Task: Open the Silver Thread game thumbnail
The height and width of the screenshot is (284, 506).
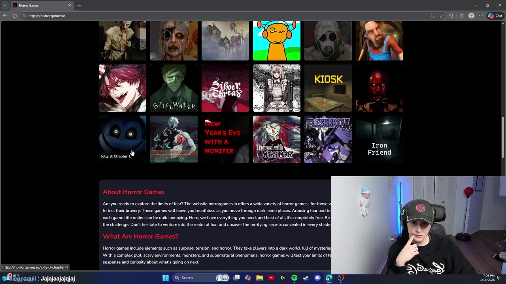Action: pyautogui.click(x=225, y=88)
